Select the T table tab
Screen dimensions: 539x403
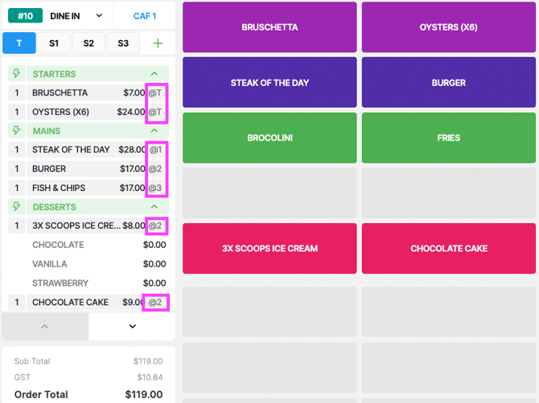pyautogui.click(x=19, y=43)
